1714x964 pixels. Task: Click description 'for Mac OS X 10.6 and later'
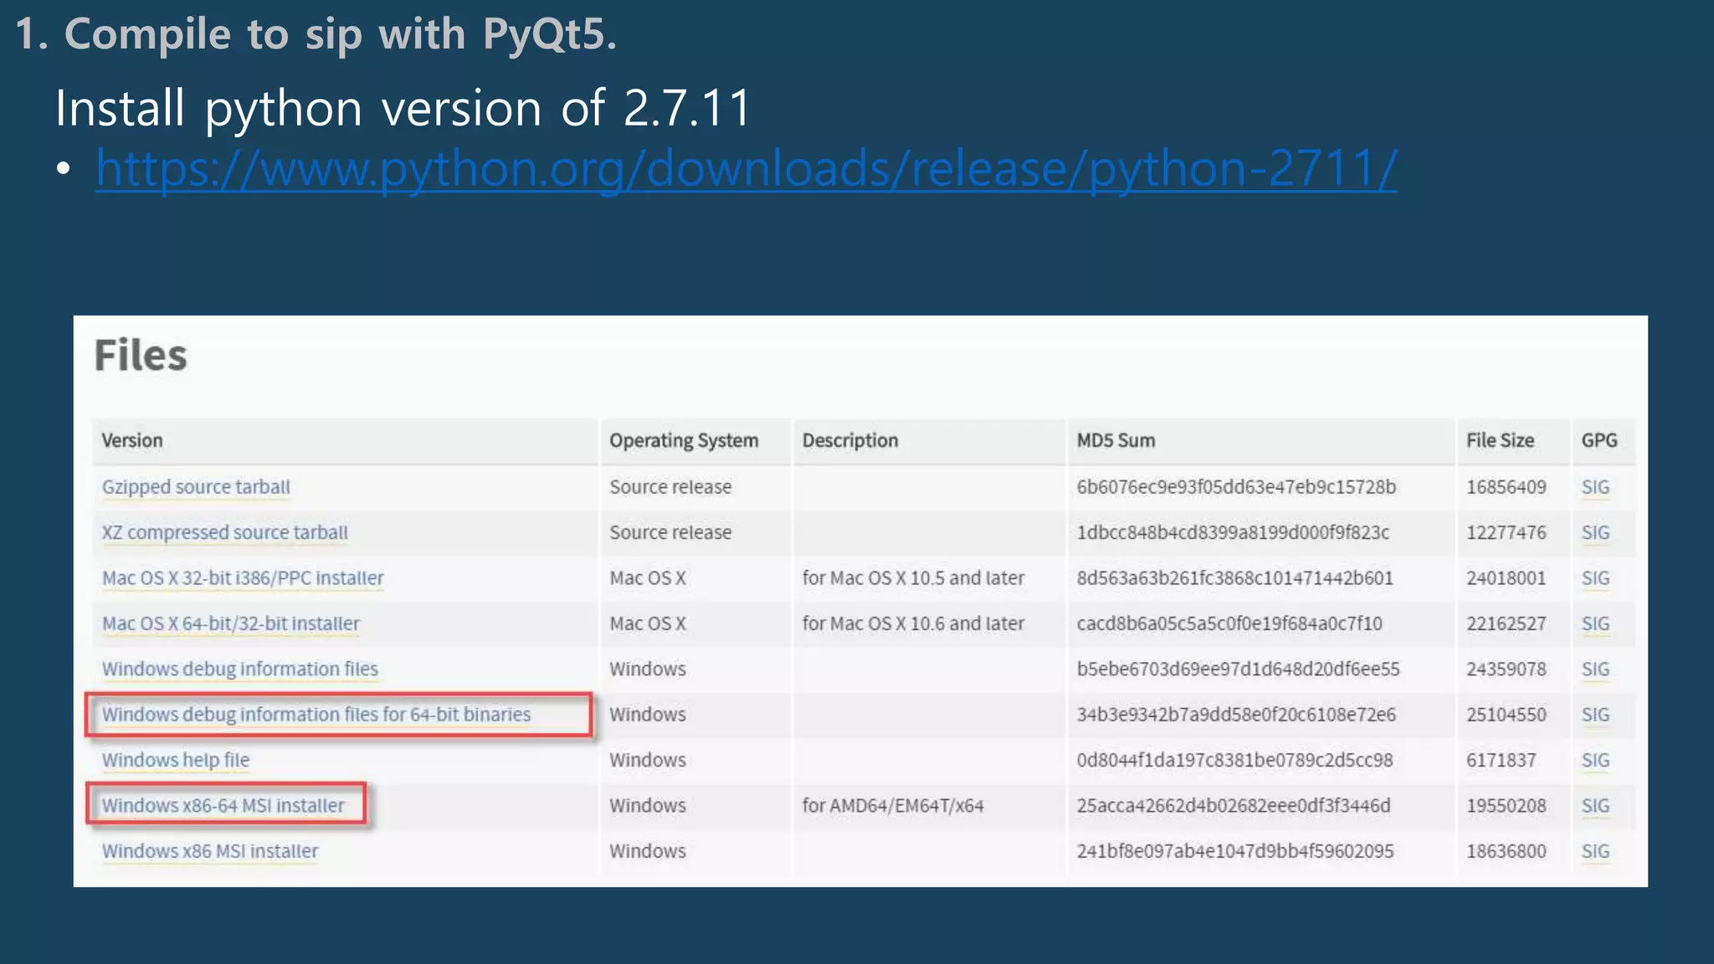[x=913, y=623]
